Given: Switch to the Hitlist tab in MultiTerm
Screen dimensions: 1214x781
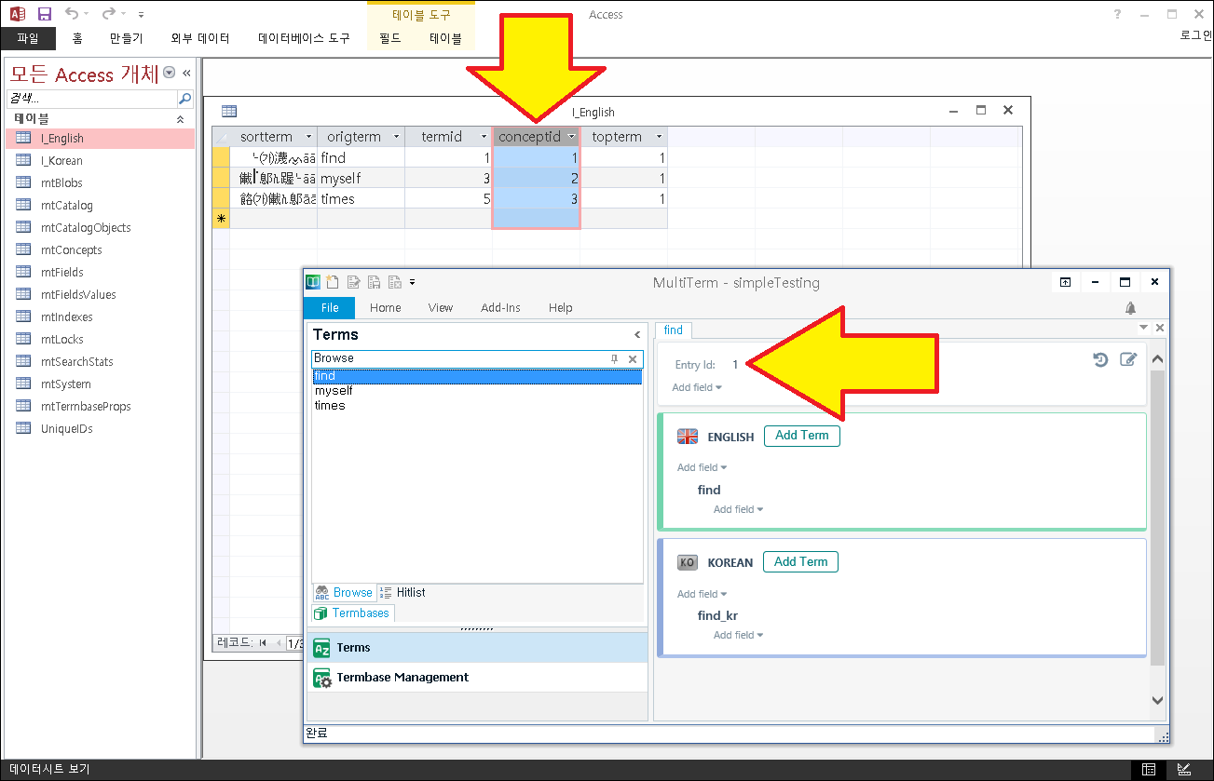Looking at the screenshot, I should coord(402,592).
